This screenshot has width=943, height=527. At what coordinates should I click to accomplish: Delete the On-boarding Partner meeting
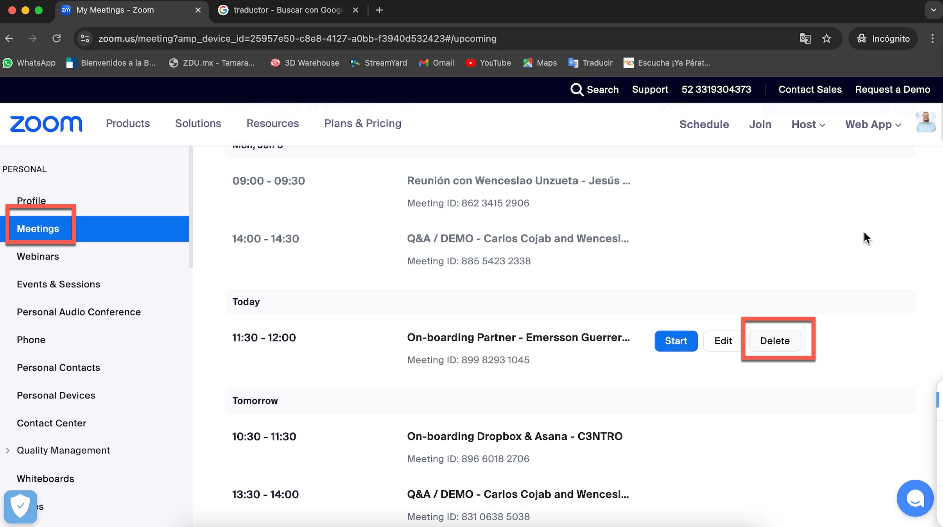(x=774, y=341)
